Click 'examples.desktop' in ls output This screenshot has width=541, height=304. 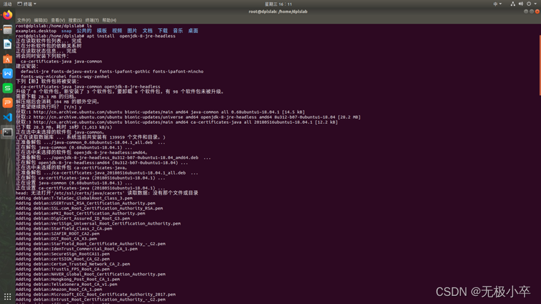[x=36, y=31]
